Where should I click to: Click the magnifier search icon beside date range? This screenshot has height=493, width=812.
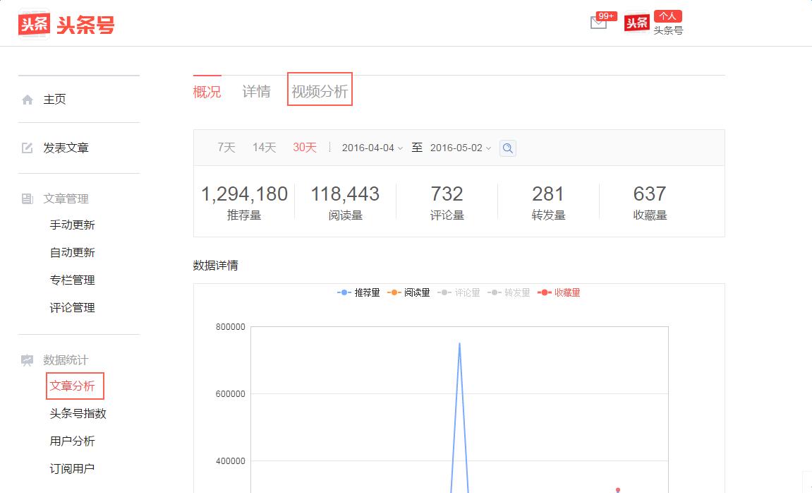507,148
